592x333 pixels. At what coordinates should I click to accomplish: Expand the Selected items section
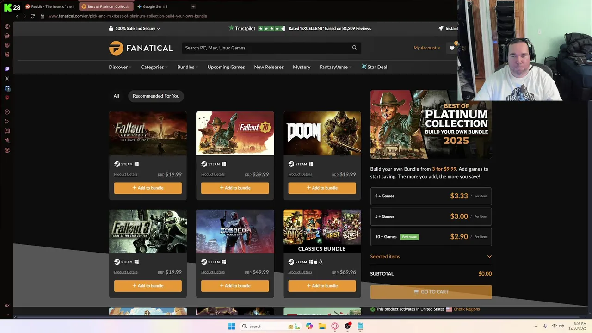tap(431, 256)
